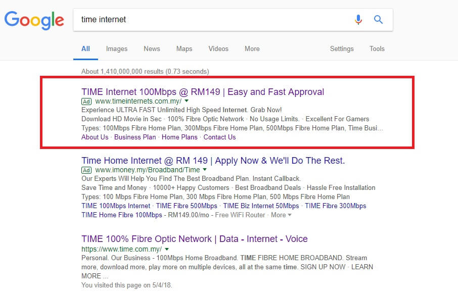
Task: Open the TIME Fibre 300Mbps sitelink
Action: pos(336,206)
